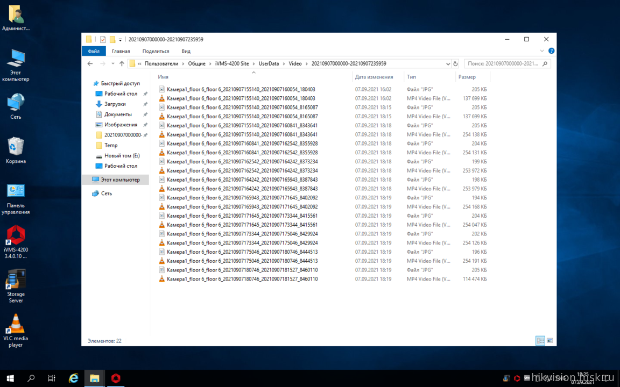Select MP4 file ending _8444513
The image size is (620, 387).
point(238,261)
